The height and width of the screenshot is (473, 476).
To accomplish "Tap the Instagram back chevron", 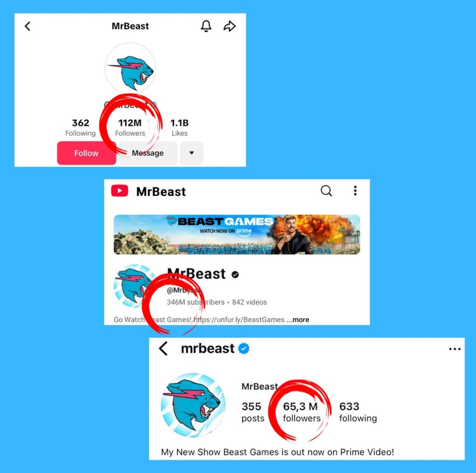I will point(163,348).
